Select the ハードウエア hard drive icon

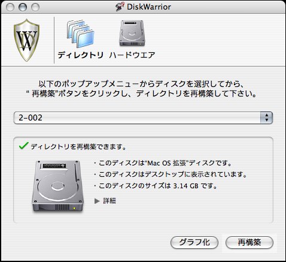[132, 33]
